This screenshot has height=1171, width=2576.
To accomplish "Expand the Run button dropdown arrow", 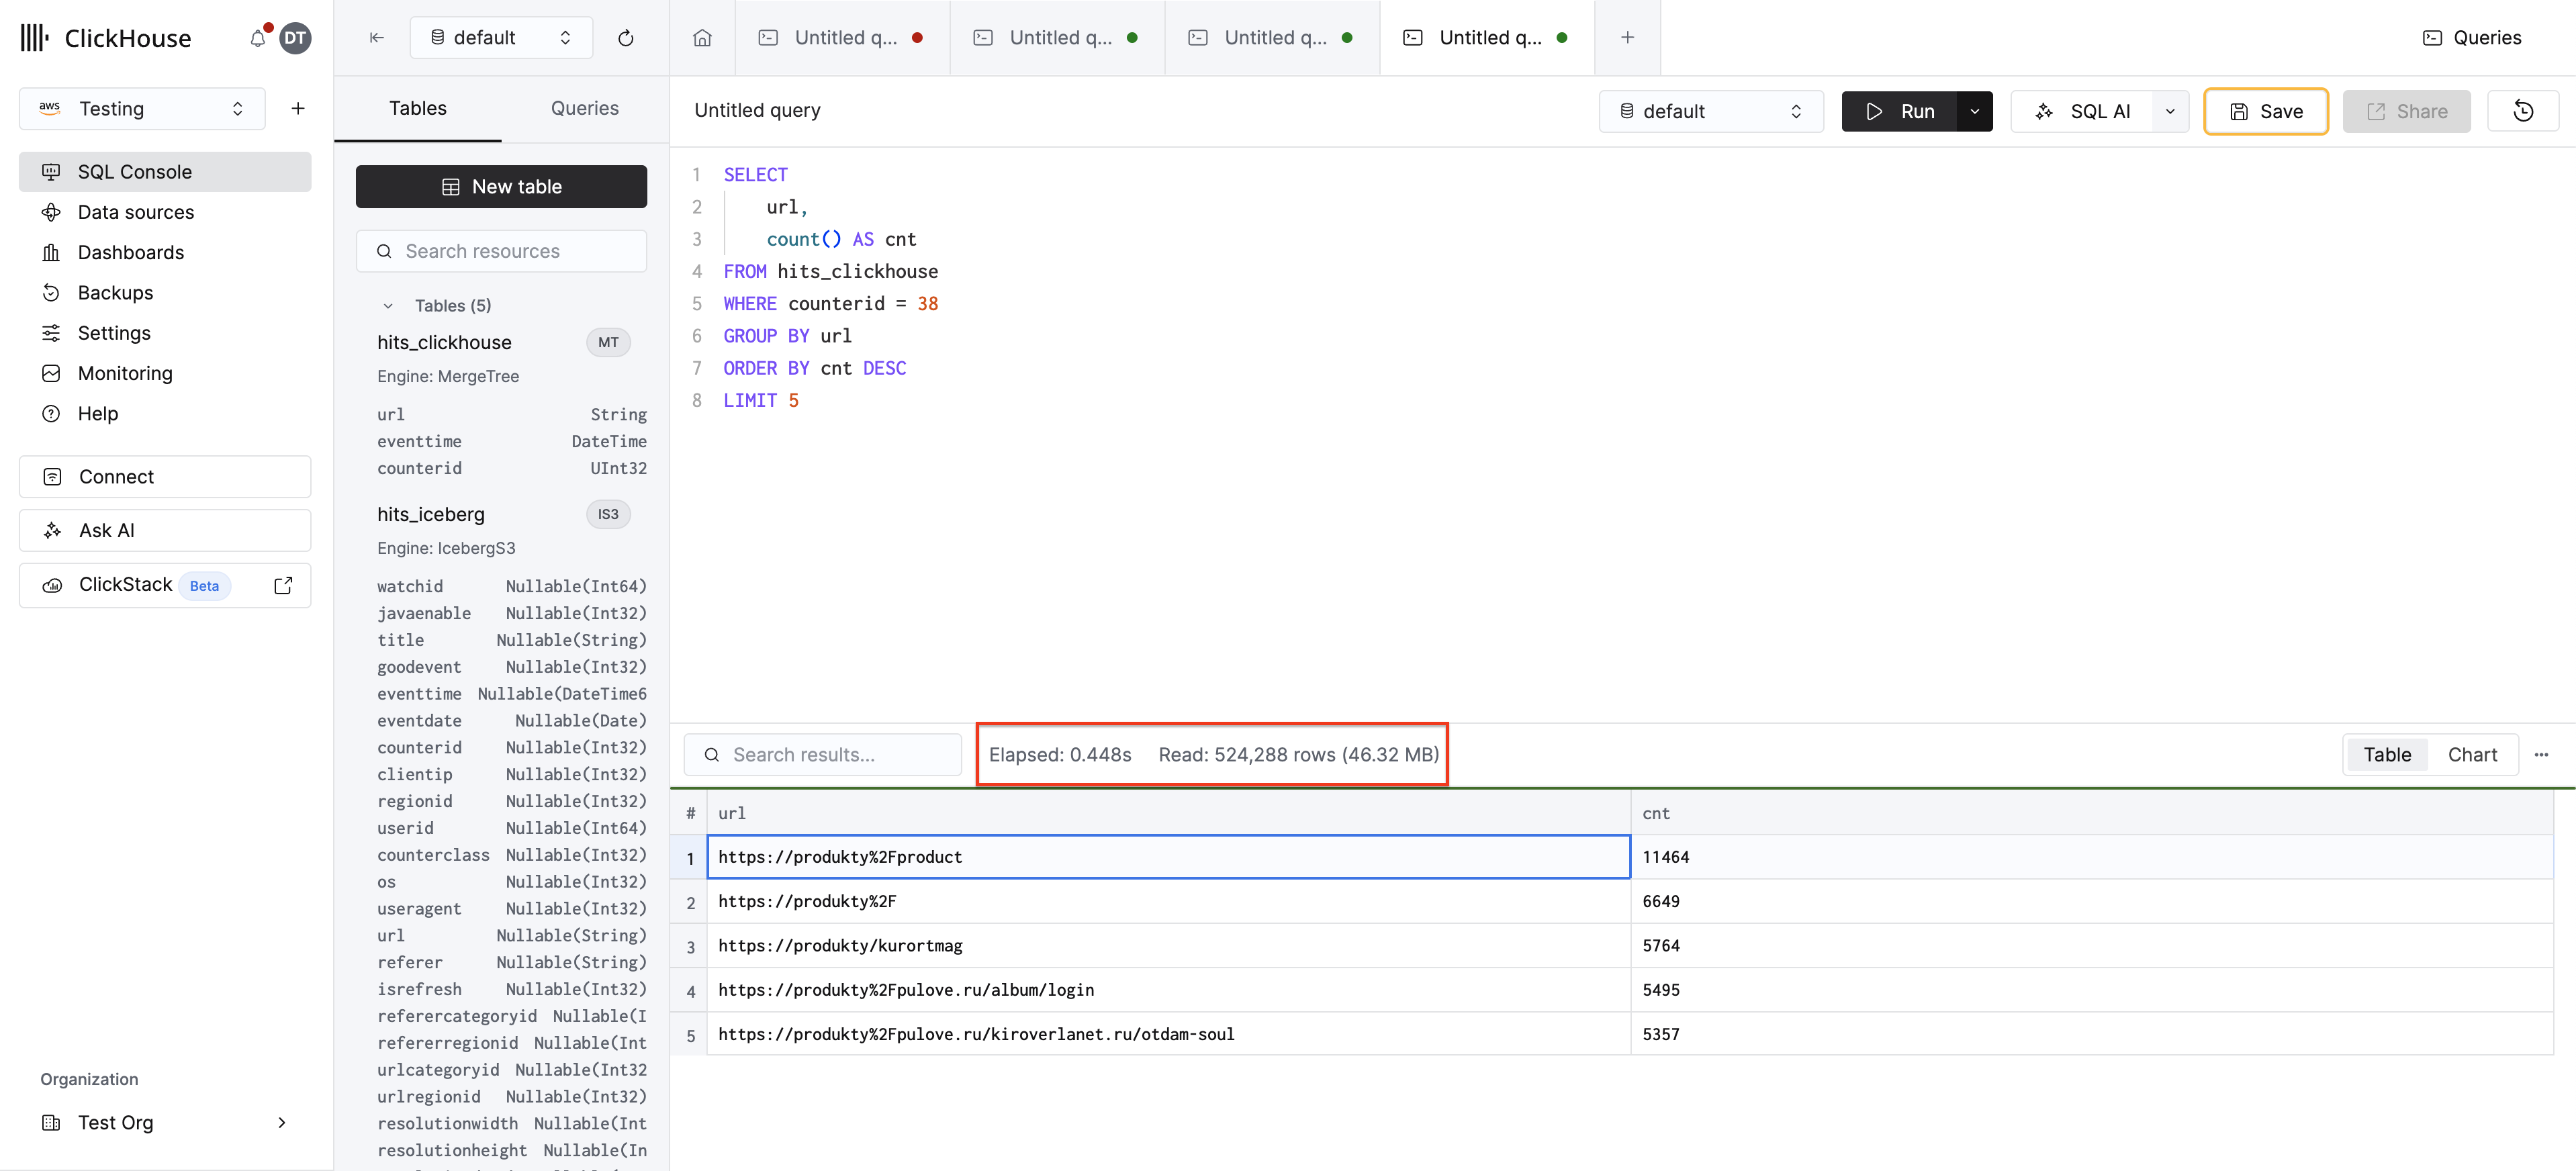I will pos(1974,111).
